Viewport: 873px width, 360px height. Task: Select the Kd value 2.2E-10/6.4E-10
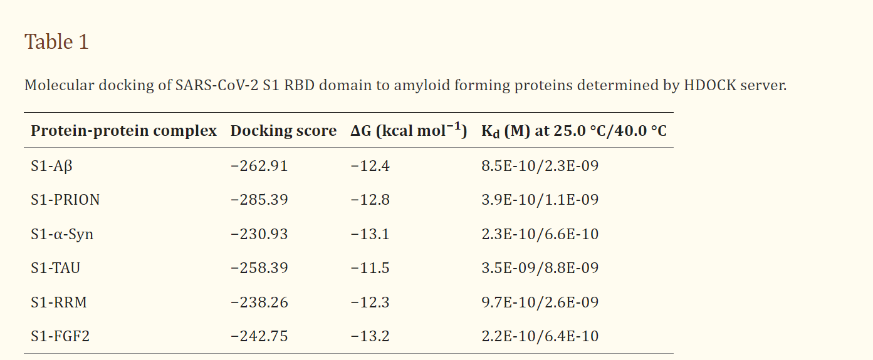pos(540,336)
